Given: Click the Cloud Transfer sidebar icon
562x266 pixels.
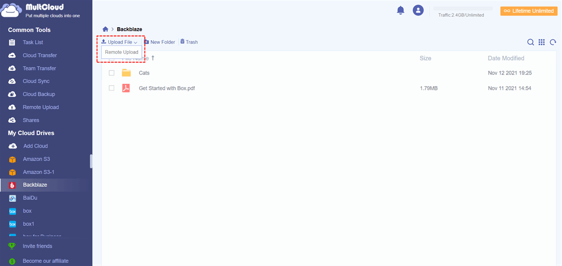Looking at the screenshot, I should click(x=13, y=55).
